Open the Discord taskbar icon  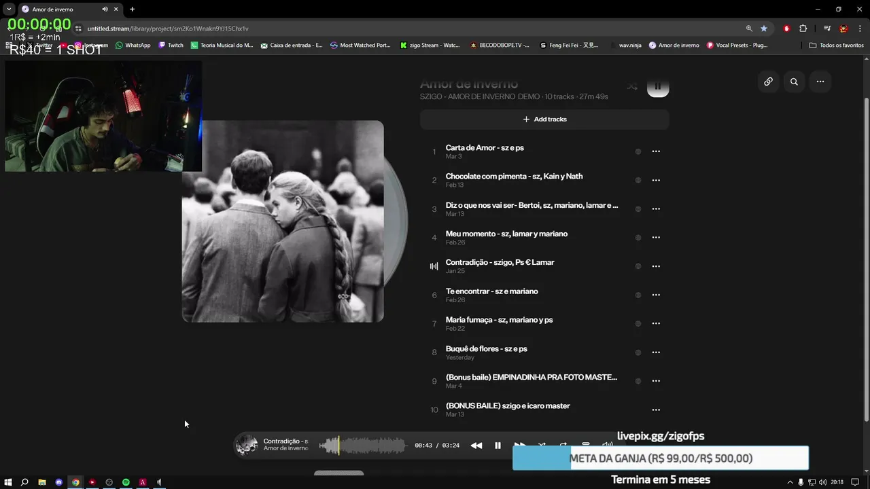click(59, 482)
